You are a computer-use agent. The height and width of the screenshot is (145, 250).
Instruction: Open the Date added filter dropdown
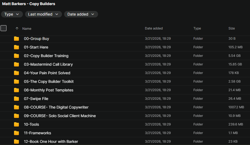[81, 14]
